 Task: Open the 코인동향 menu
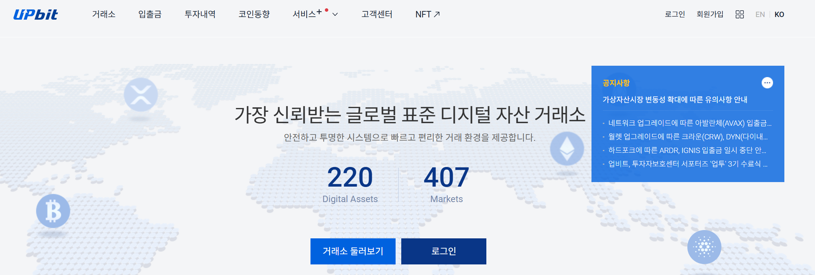(x=254, y=14)
